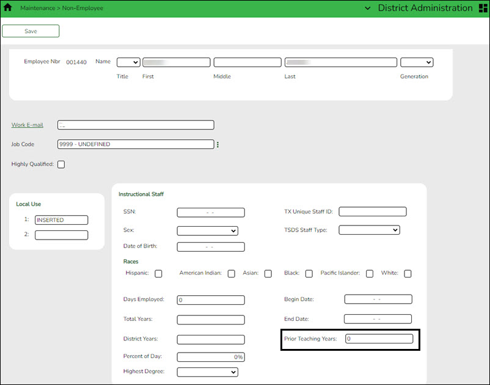Screen dimensions: 490x385
Task: Open the Title dropdown
Action: click(x=128, y=62)
